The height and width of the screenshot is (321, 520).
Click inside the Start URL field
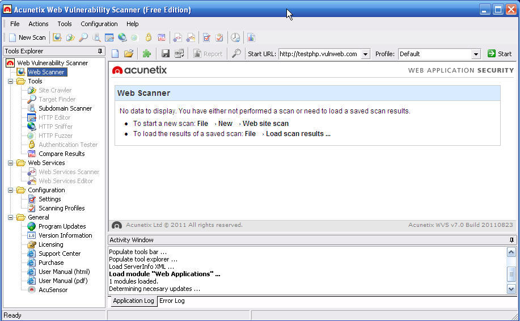click(x=320, y=54)
